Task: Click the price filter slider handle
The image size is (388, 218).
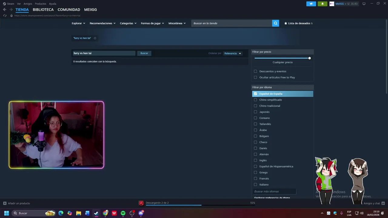Action: [309, 58]
